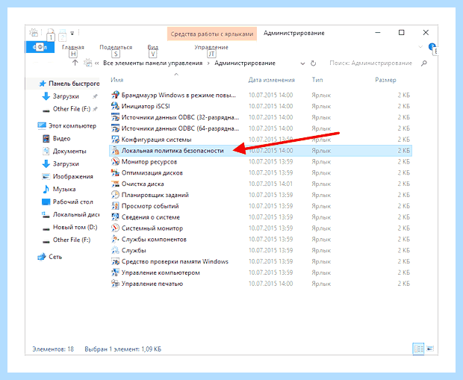Expand the ribbon chevron
463x380 pixels.
(420, 47)
